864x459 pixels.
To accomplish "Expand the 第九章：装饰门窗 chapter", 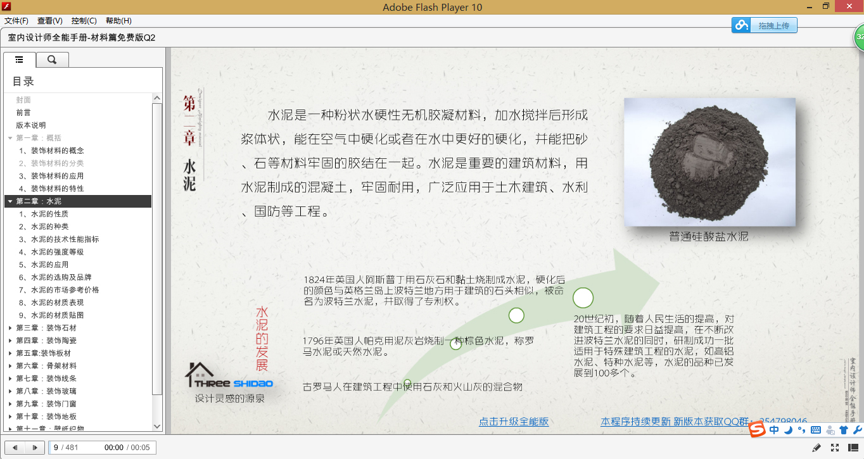I will (x=10, y=404).
